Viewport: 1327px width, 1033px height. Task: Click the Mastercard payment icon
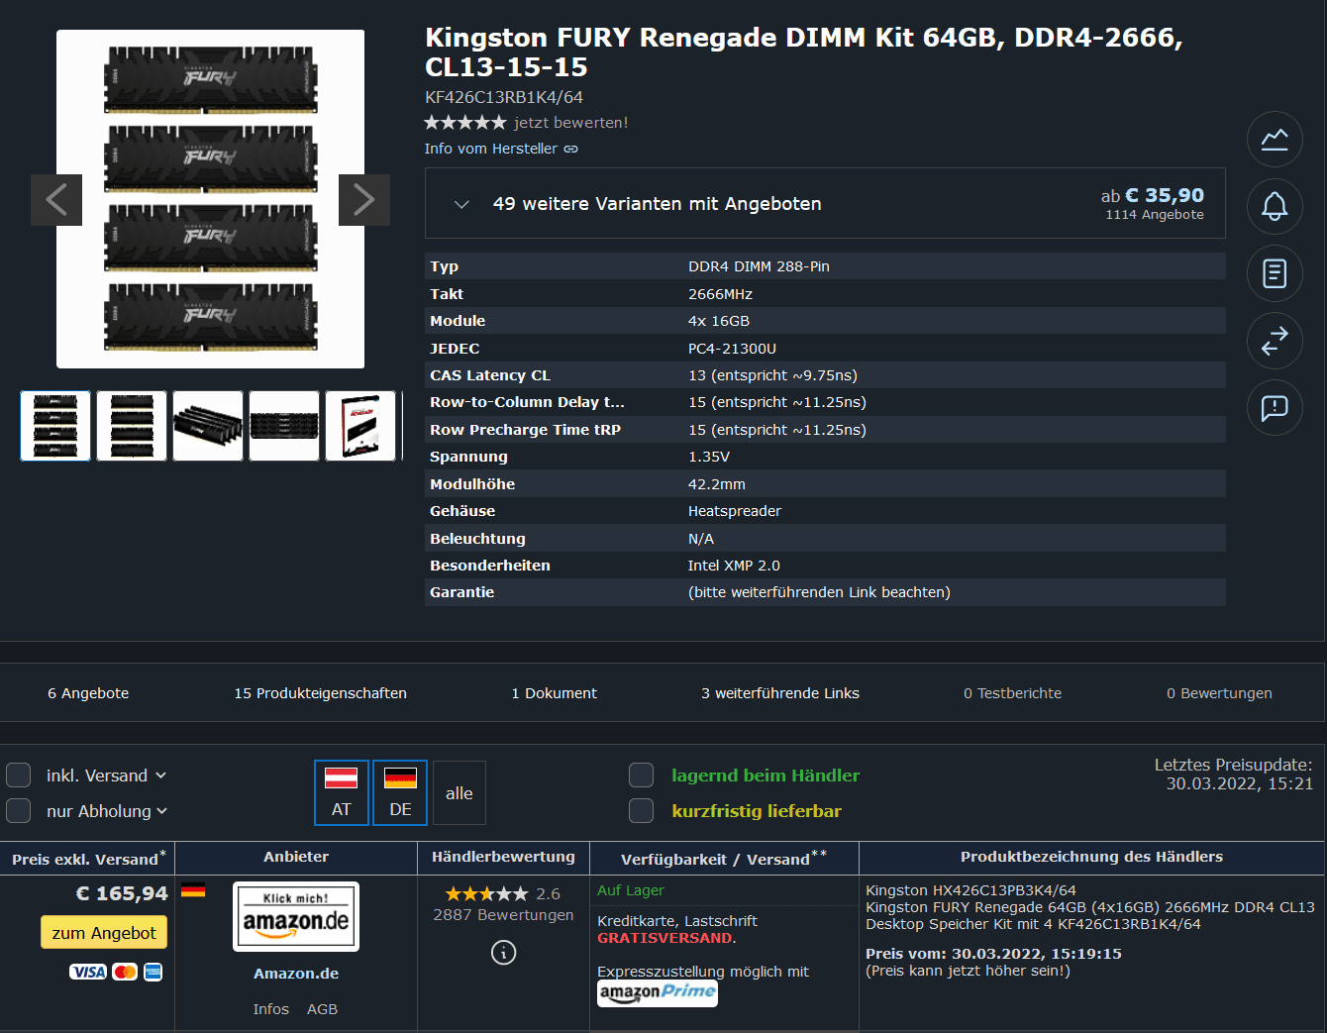(x=125, y=972)
